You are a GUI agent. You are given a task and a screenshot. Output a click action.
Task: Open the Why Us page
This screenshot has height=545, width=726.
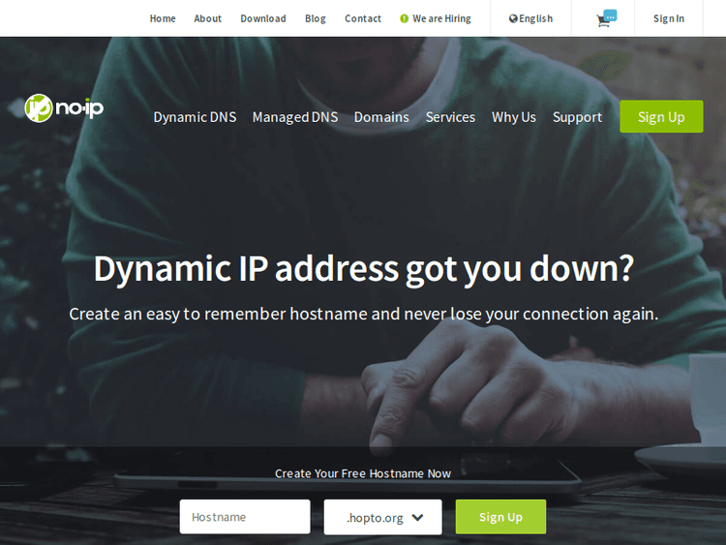point(514,117)
